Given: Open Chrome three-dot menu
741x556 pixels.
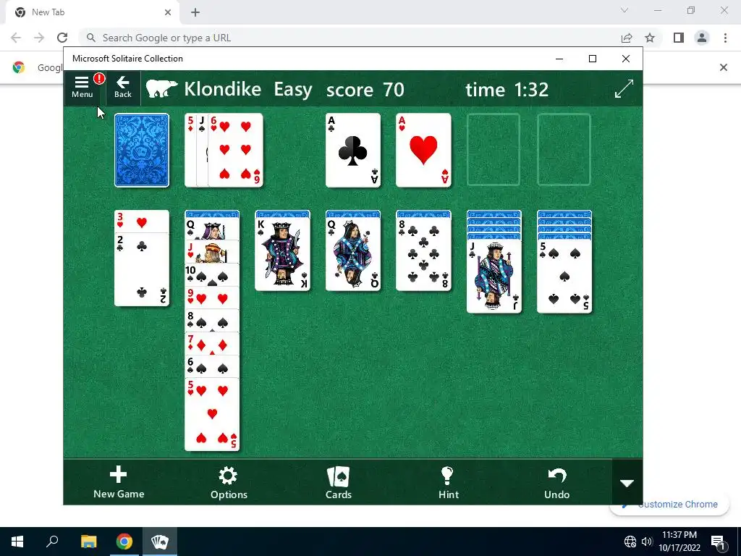Looking at the screenshot, I should [725, 38].
